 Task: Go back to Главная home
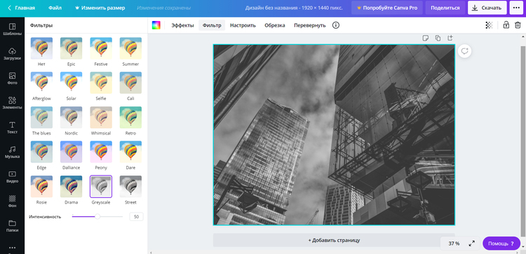21,8
